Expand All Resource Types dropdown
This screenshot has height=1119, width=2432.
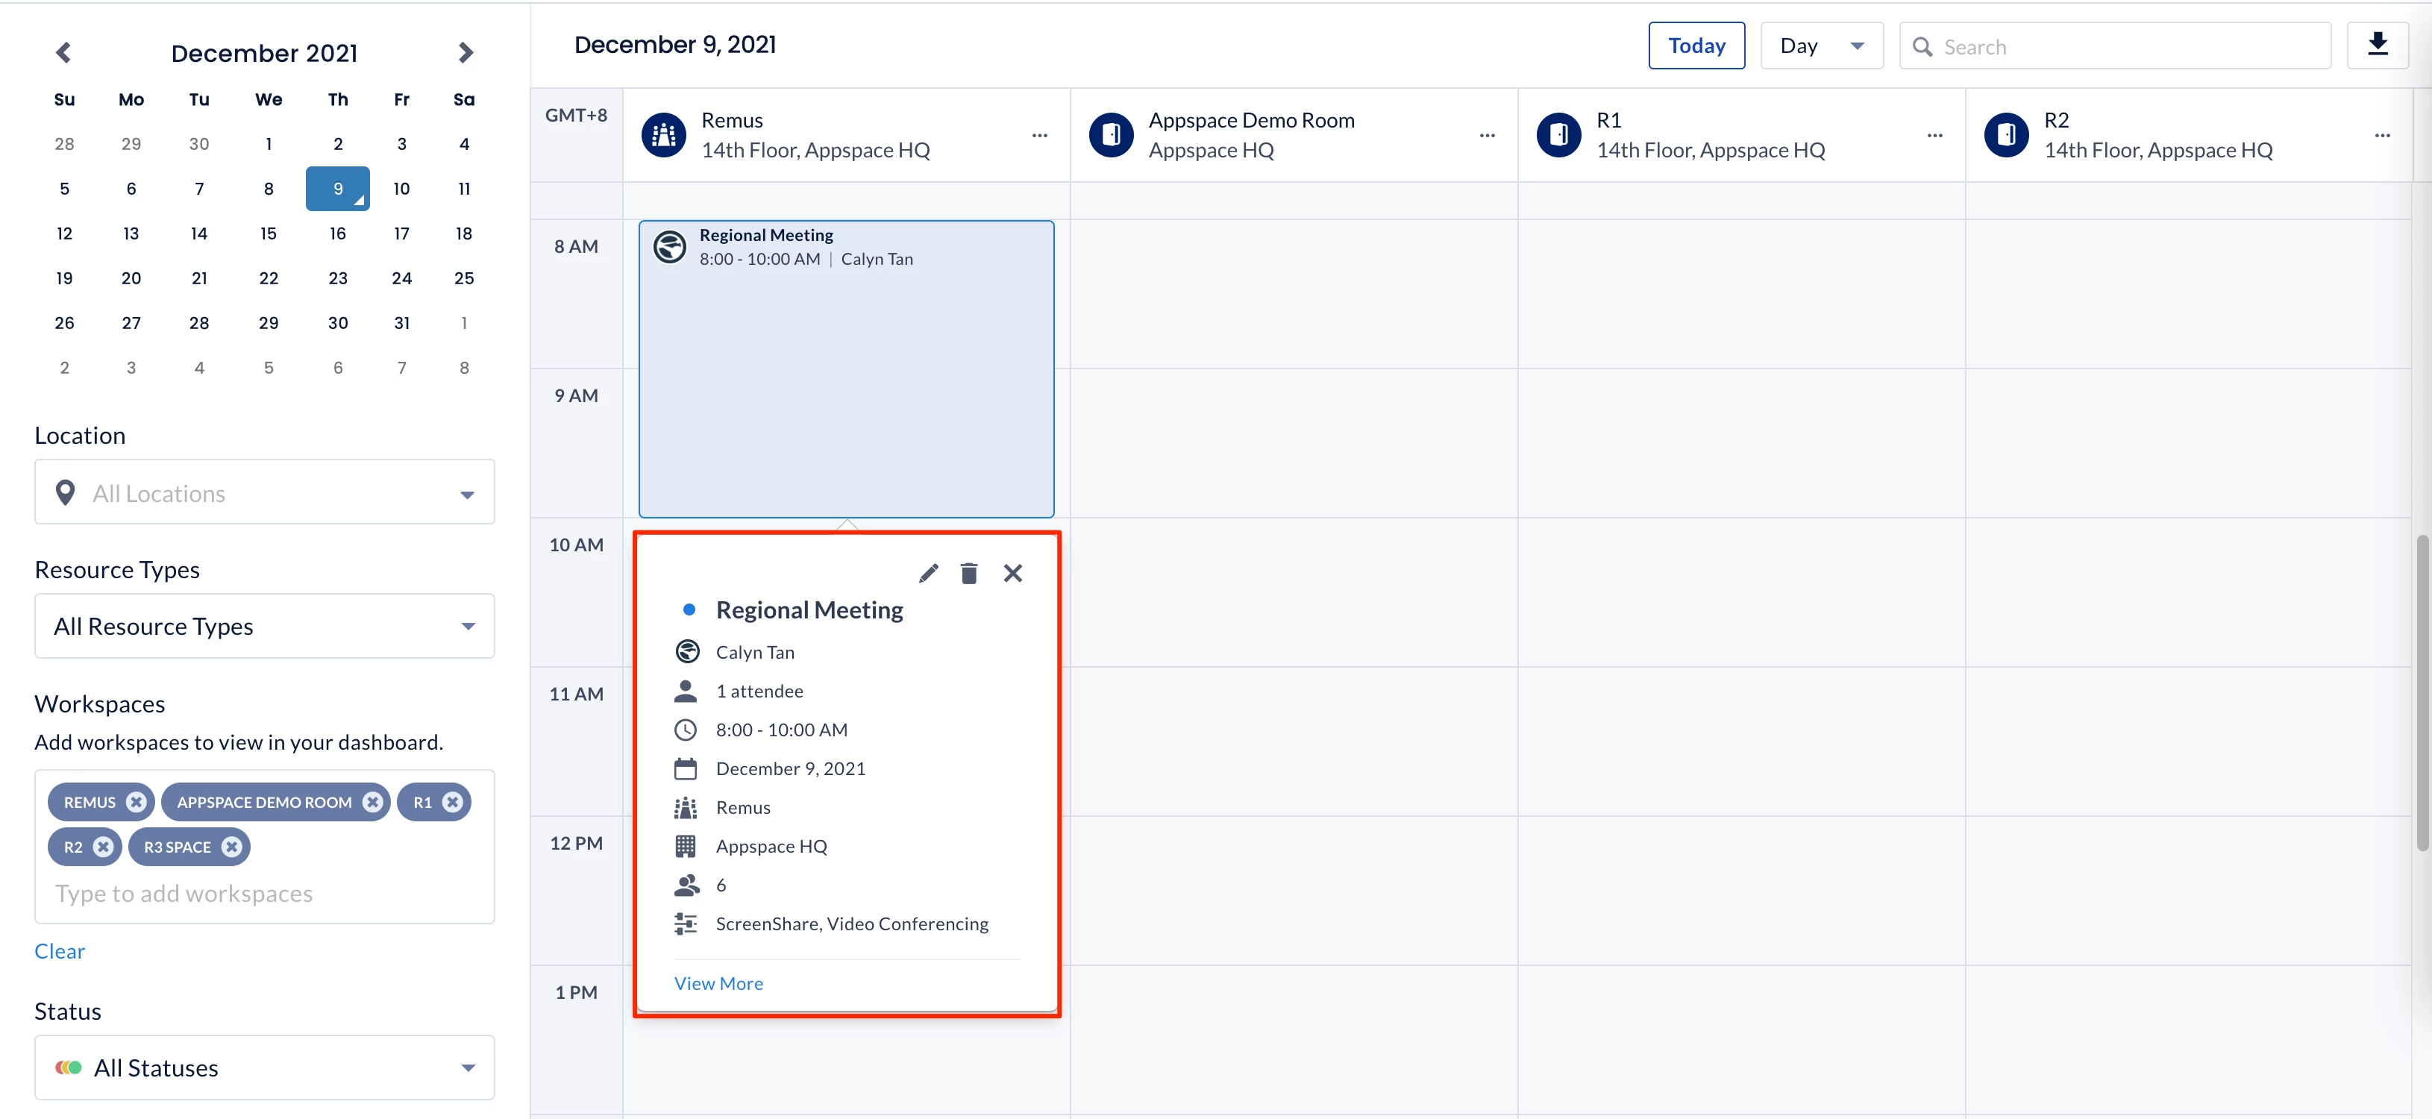264,626
